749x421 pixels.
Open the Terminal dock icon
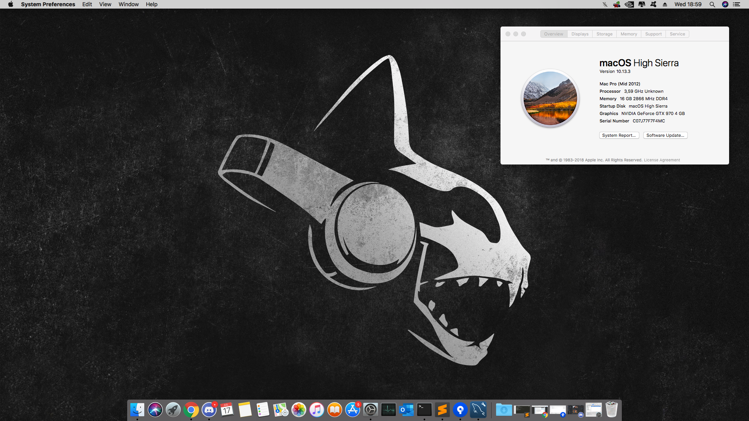[x=424, y=410]
